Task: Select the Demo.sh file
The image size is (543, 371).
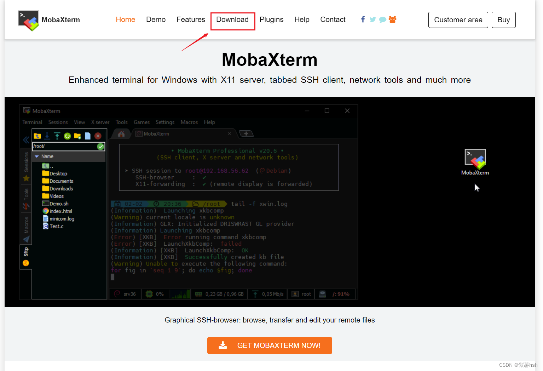Action: pyautogui.click(x=55, y=204)
